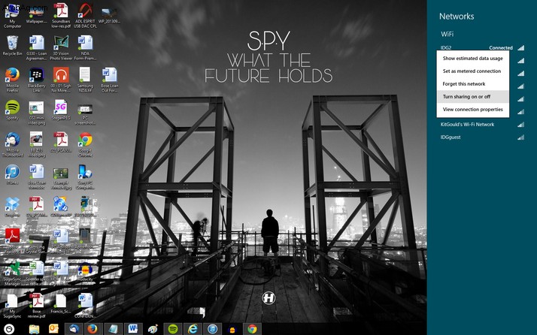The height and width of the screenshot is (335, 537).
Task: Open SugarSync Manager shortcut
Action: 12,273
